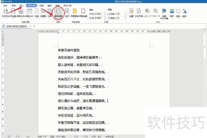Click the document file icon in the tab
This screenshot has width=207, height=138.
point(4,26)
